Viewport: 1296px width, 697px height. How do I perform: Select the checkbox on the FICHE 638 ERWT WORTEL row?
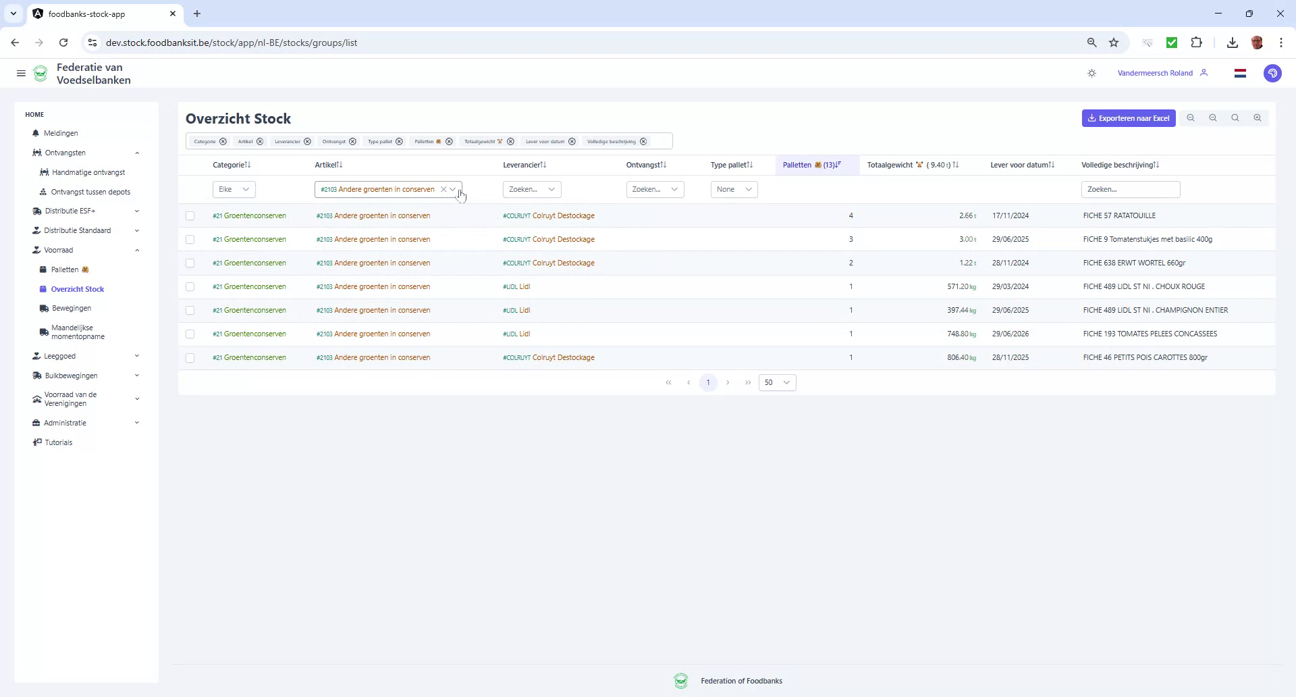pos(190,263)
